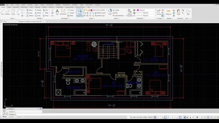219x123 pixels.
Task: Select the Circle tool
Action: (x=13, y=12)
